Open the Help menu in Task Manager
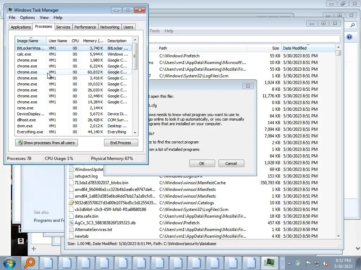This screenshot has width=361, height=270. (x=58, y=18)
